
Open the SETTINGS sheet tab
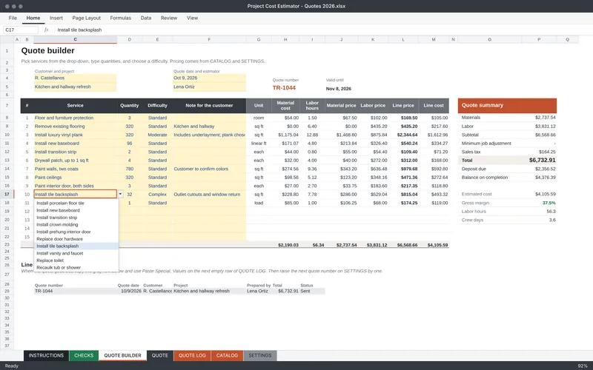[x=260, y=355]
